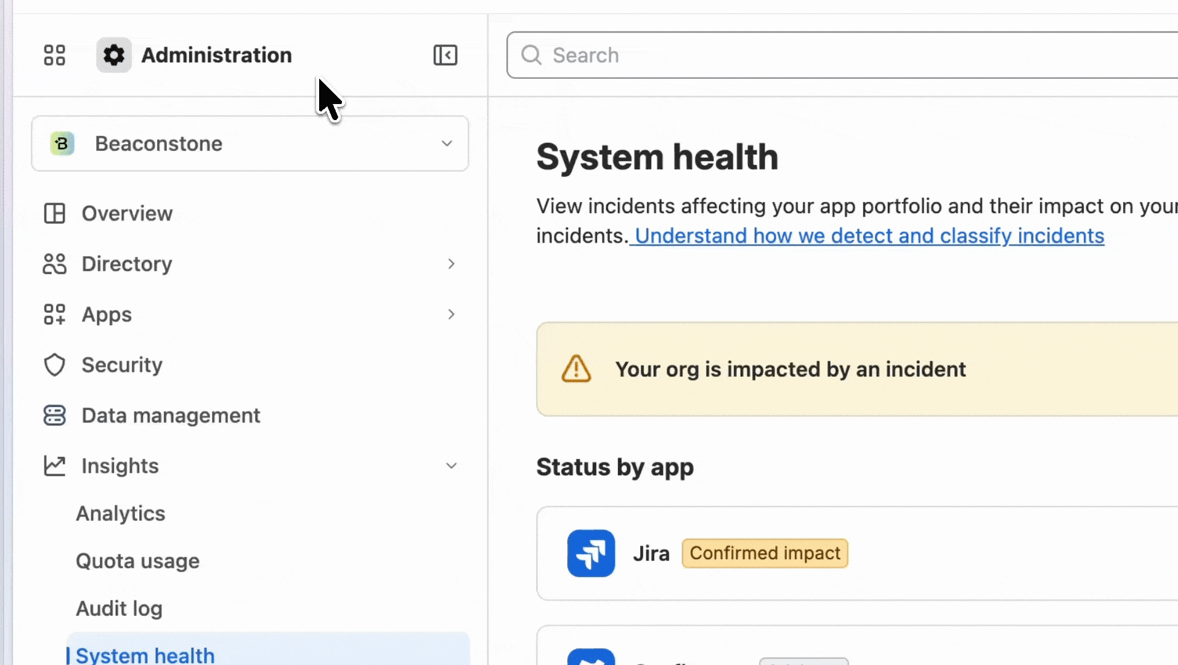
Task: Click the Apps label in sidebar
Action: point(107,315)
